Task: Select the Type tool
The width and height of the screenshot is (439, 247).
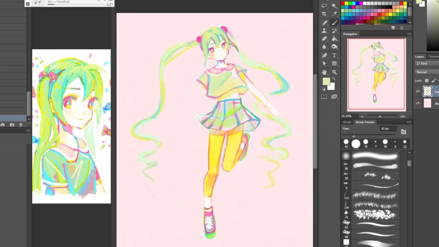Action: pos(334,55)
